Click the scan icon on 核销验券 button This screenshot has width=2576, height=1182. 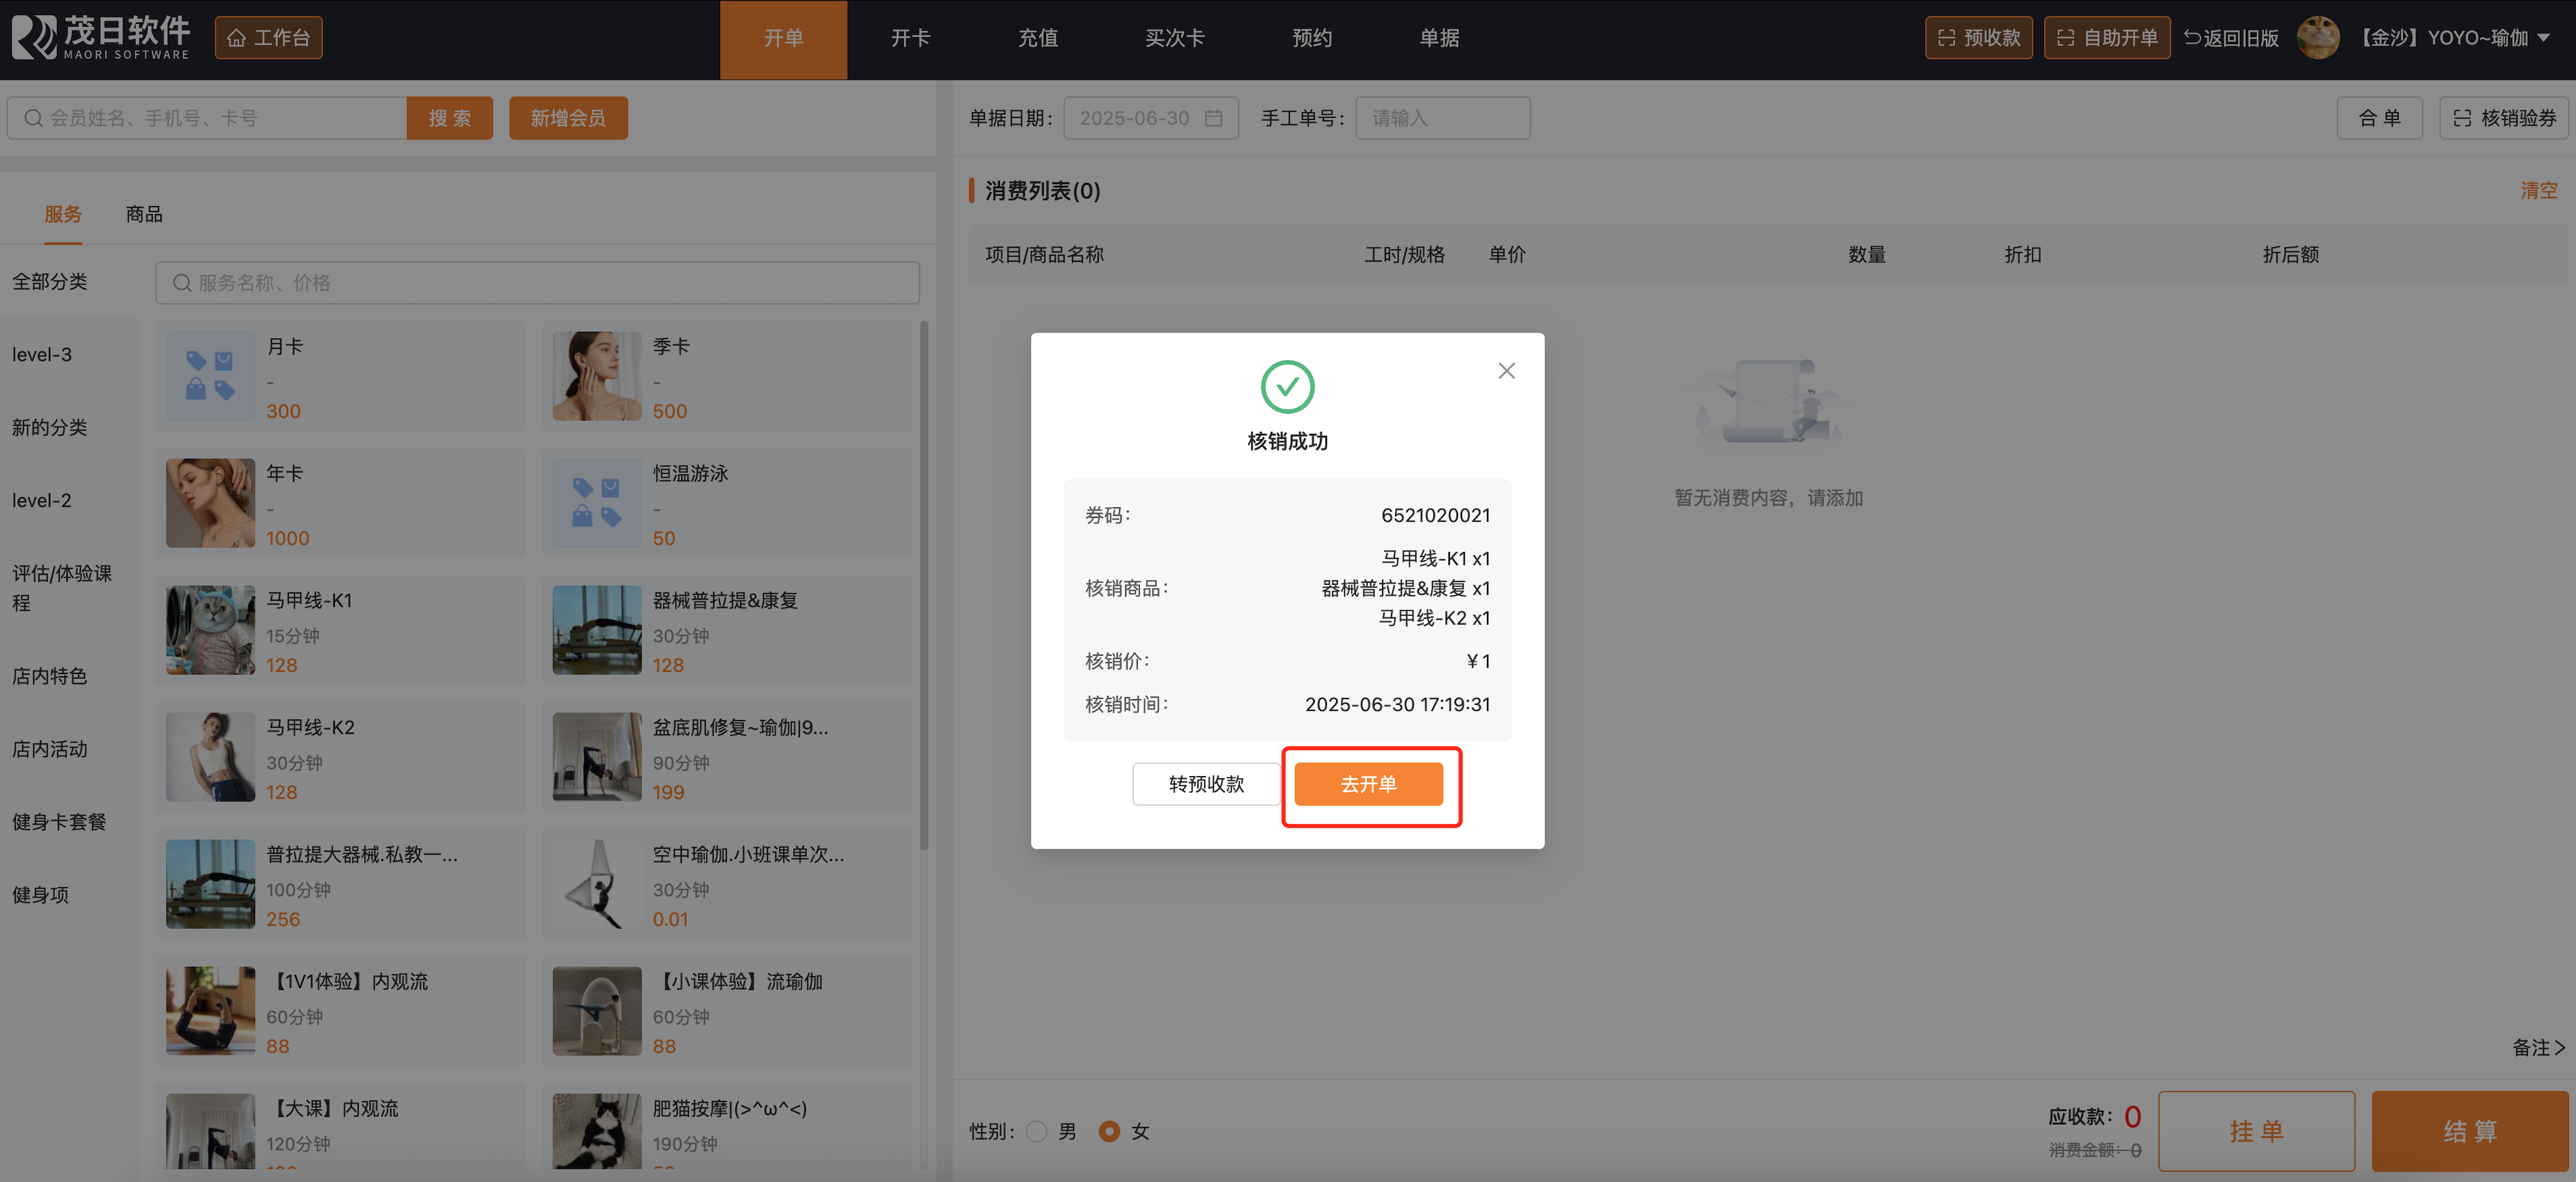click(x=2462, y=118)
